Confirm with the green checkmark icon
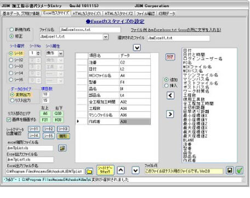This screenshot has width=250, height=198. [x=240, y=170]
